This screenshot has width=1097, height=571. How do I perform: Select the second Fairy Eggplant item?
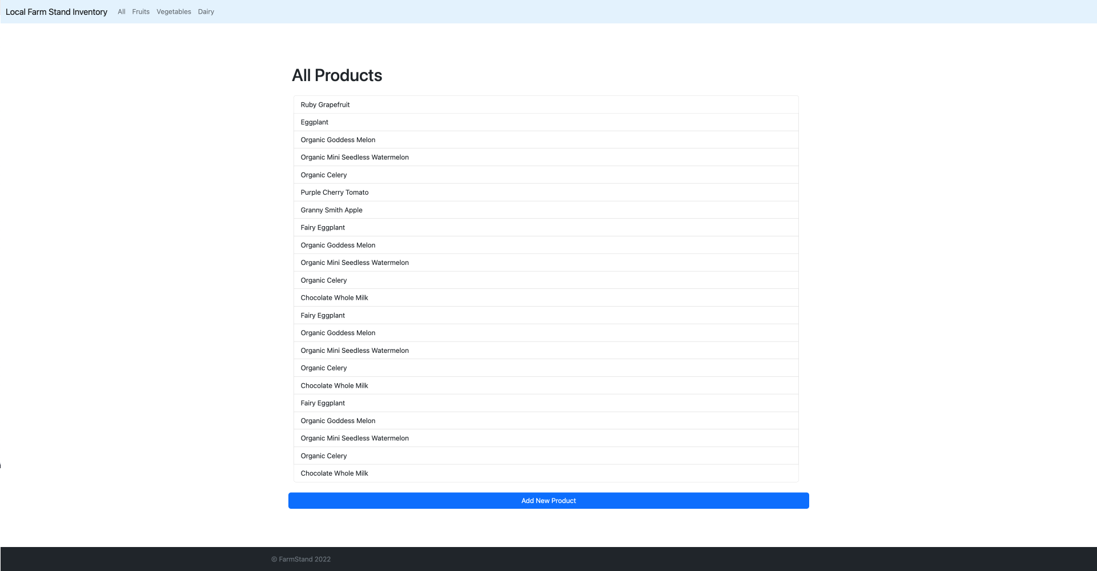click(323, 315)
